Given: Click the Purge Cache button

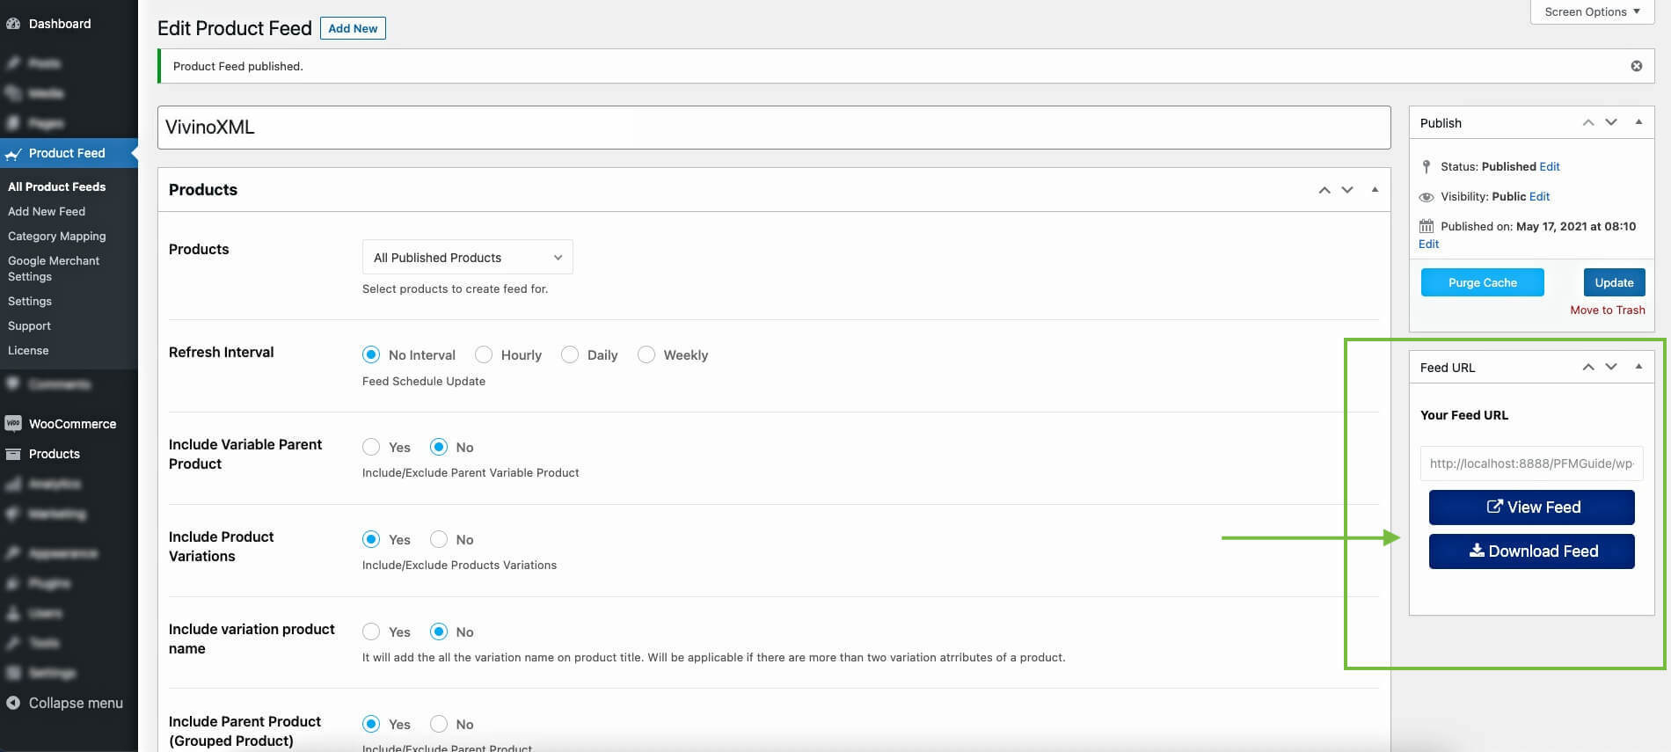Looking at the screenshot, I should tap(1483, 282).
